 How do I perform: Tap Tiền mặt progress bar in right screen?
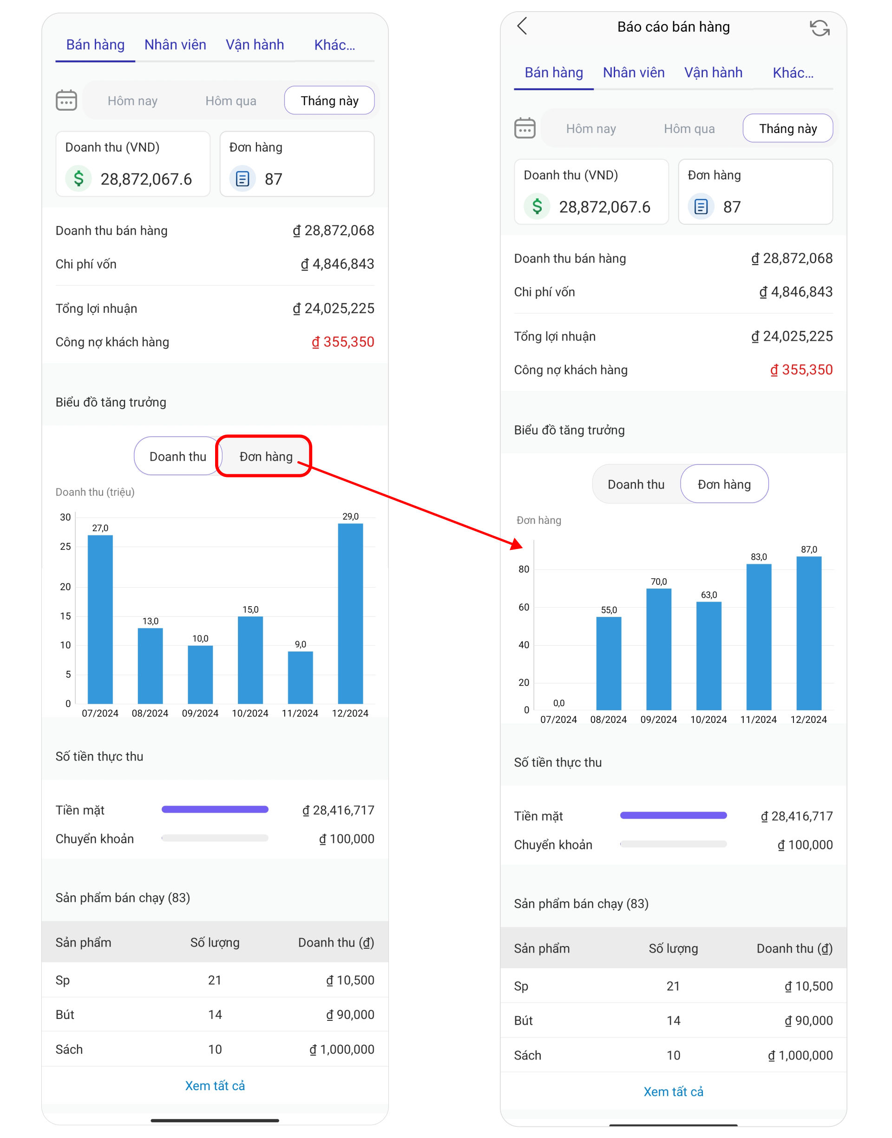(x=674, y=815)
